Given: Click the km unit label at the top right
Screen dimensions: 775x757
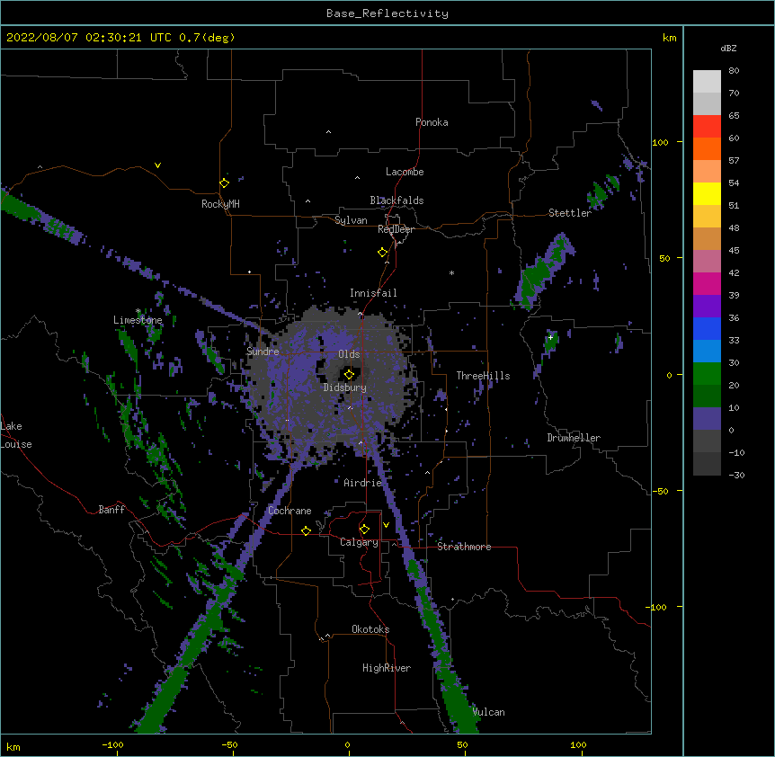Looking at the screenshot, I should tap(670, 38).
